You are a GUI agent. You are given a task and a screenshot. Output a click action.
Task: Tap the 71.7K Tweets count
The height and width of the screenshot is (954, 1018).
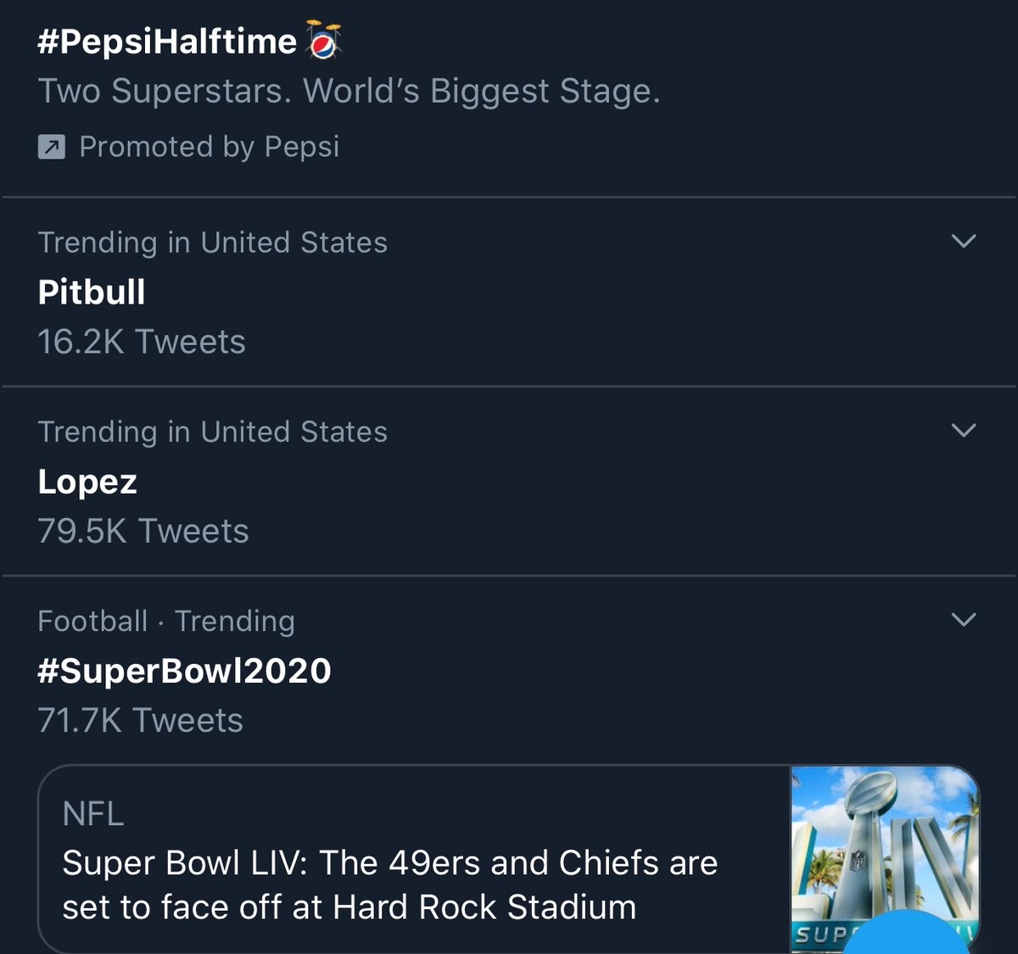141,721
